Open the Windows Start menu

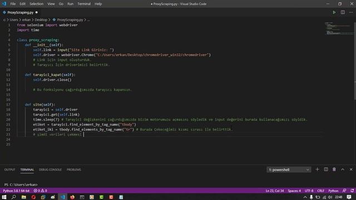coord(4,197)
